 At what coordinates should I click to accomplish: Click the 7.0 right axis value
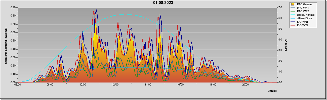click(x=279, y=7)
